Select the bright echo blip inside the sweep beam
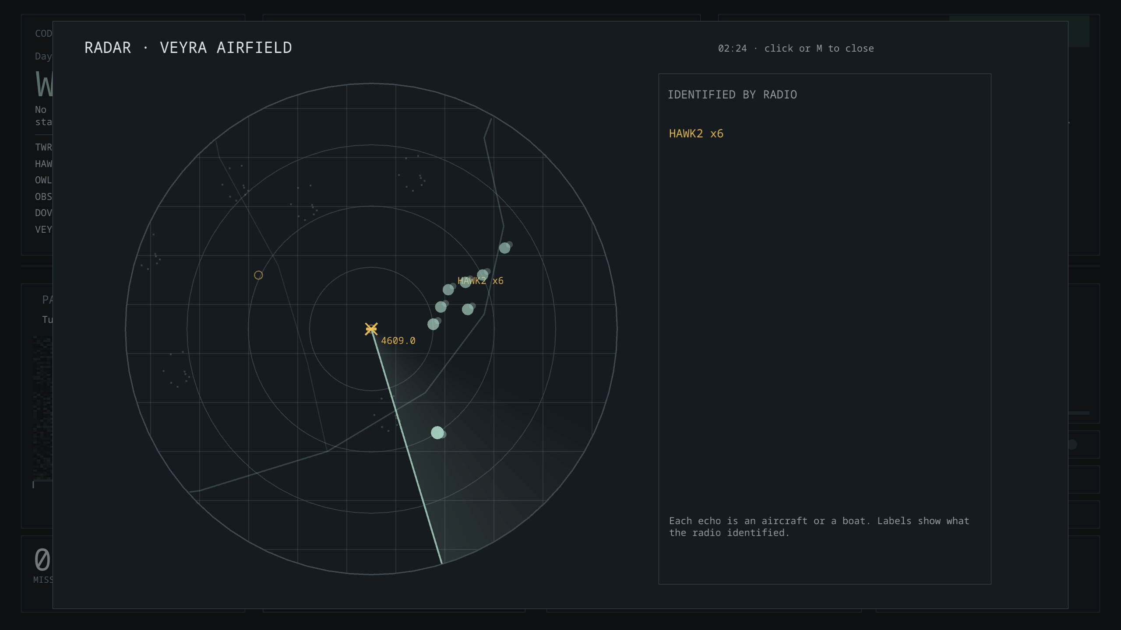Screen dimensions: 1121x630 click(437, 433)
